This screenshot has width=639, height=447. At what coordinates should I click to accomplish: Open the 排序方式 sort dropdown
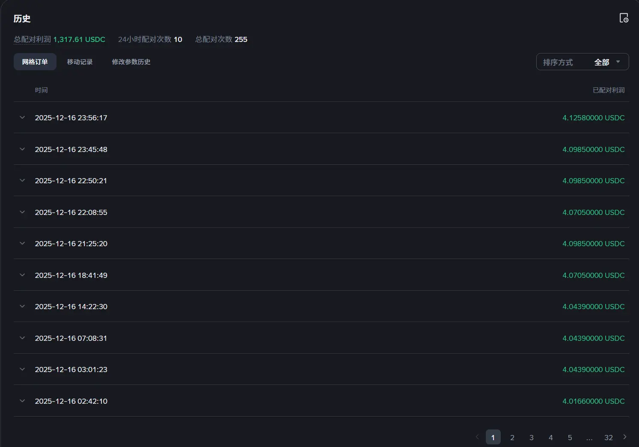(582, 62)
